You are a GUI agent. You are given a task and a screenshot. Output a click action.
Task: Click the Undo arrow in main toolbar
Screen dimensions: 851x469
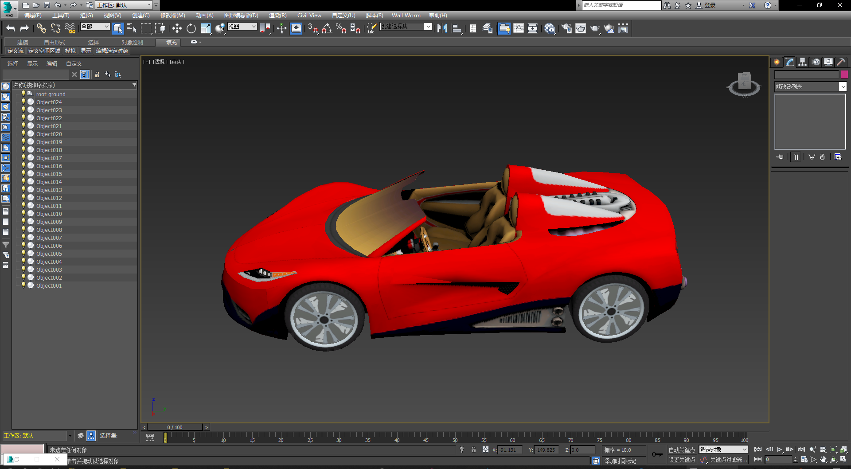11,29
